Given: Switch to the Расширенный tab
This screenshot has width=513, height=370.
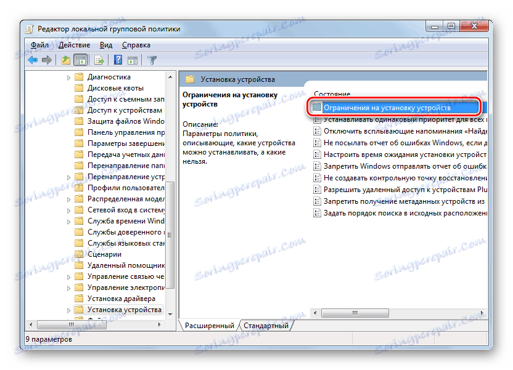Looking at the screenshot, I should 210,326.
